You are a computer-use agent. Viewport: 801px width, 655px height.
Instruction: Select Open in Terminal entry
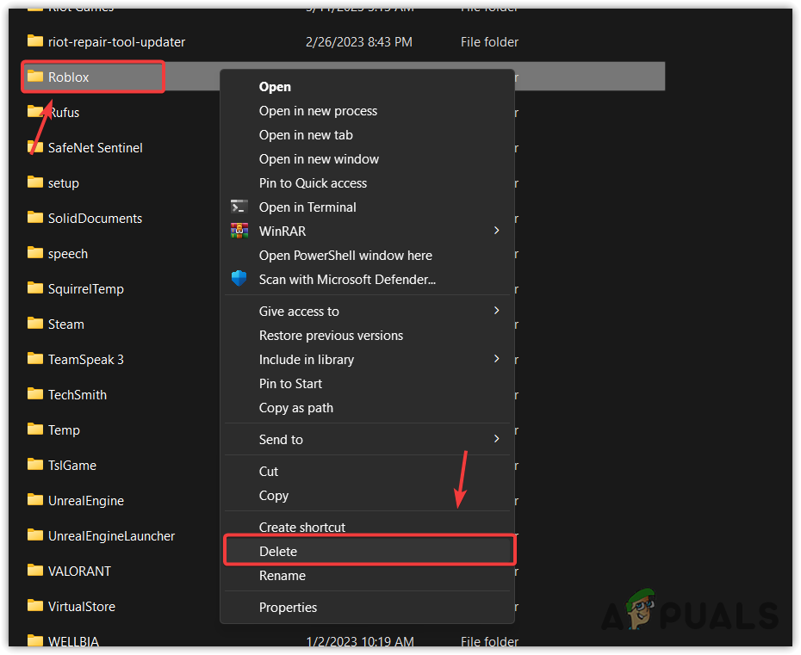click(x=307, y=207)
